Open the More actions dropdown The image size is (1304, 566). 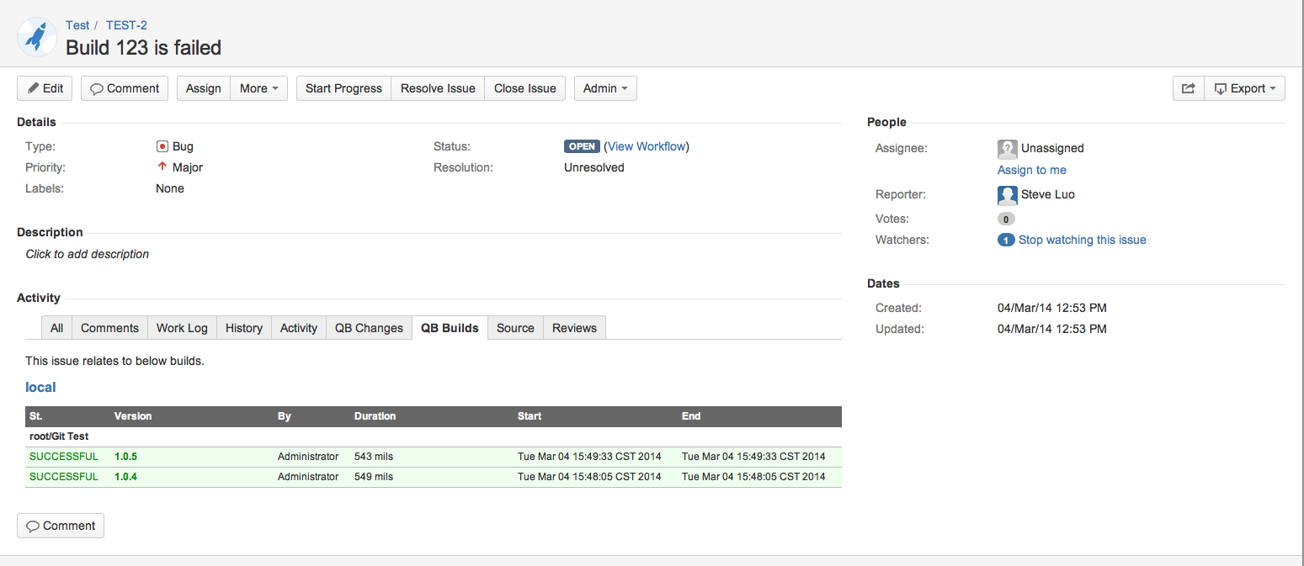(x=258, y=88)
